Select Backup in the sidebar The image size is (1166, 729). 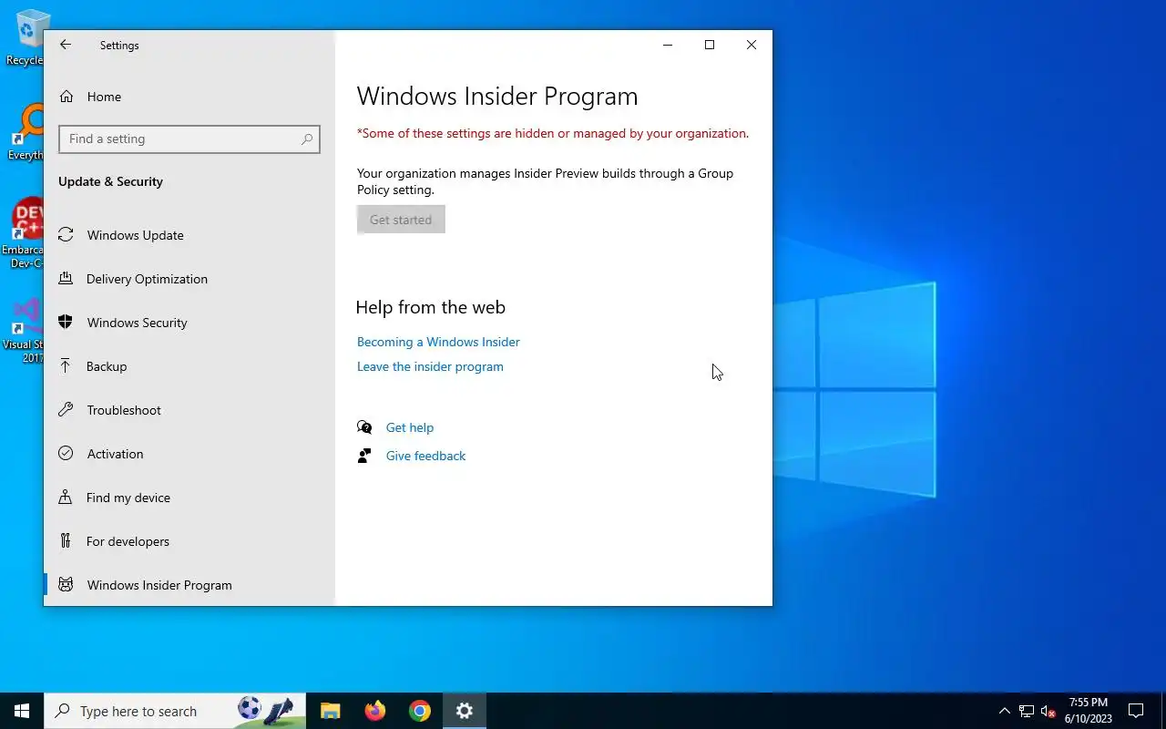click(x=189, y=366)
